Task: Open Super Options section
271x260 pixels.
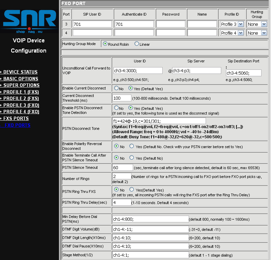Action: pyautogui.click(x=21, y=85)
